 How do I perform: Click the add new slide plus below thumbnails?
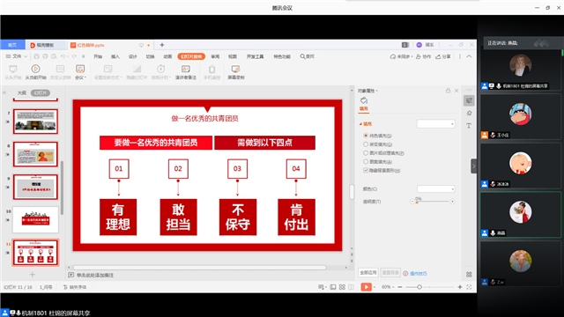(32, 275)
